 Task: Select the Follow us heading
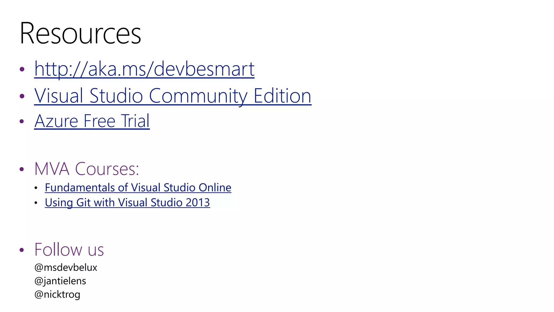[x=69, y=249]
